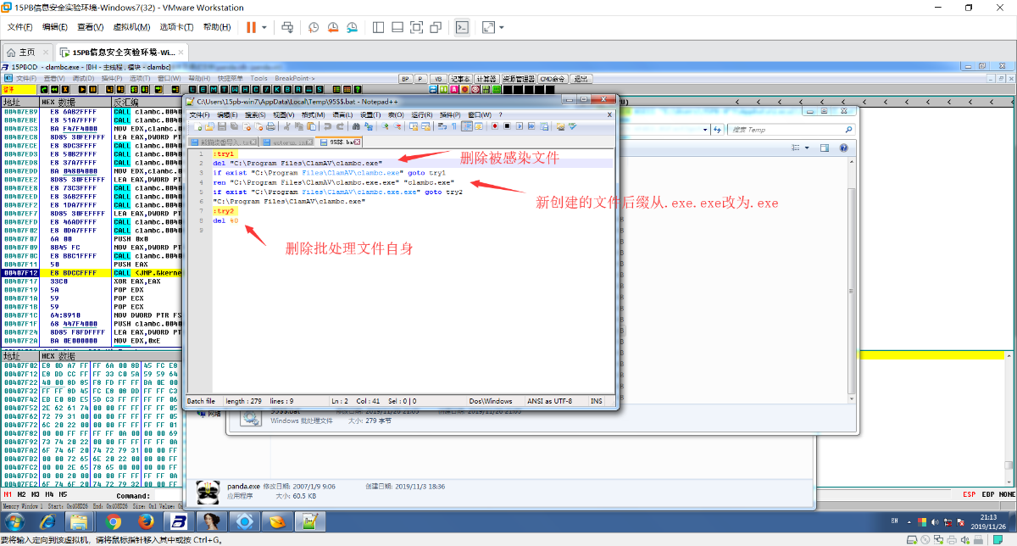Start macro recording in Notepad++ toolbar
The height and width of the screenshot is (546, 1017).
click(494, 126)
